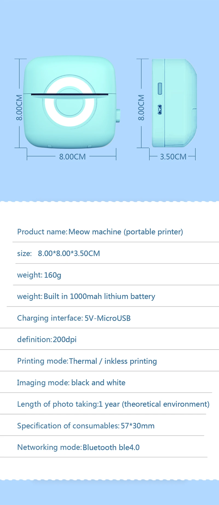Click the paper cutter slot on printer
This screenshot has width=219, height=505.
pos(70,95)
